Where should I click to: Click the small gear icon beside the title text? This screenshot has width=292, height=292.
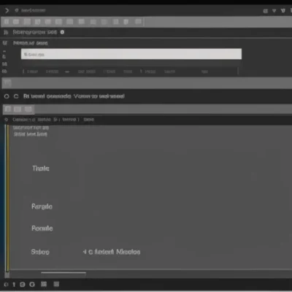pos(17,10)
